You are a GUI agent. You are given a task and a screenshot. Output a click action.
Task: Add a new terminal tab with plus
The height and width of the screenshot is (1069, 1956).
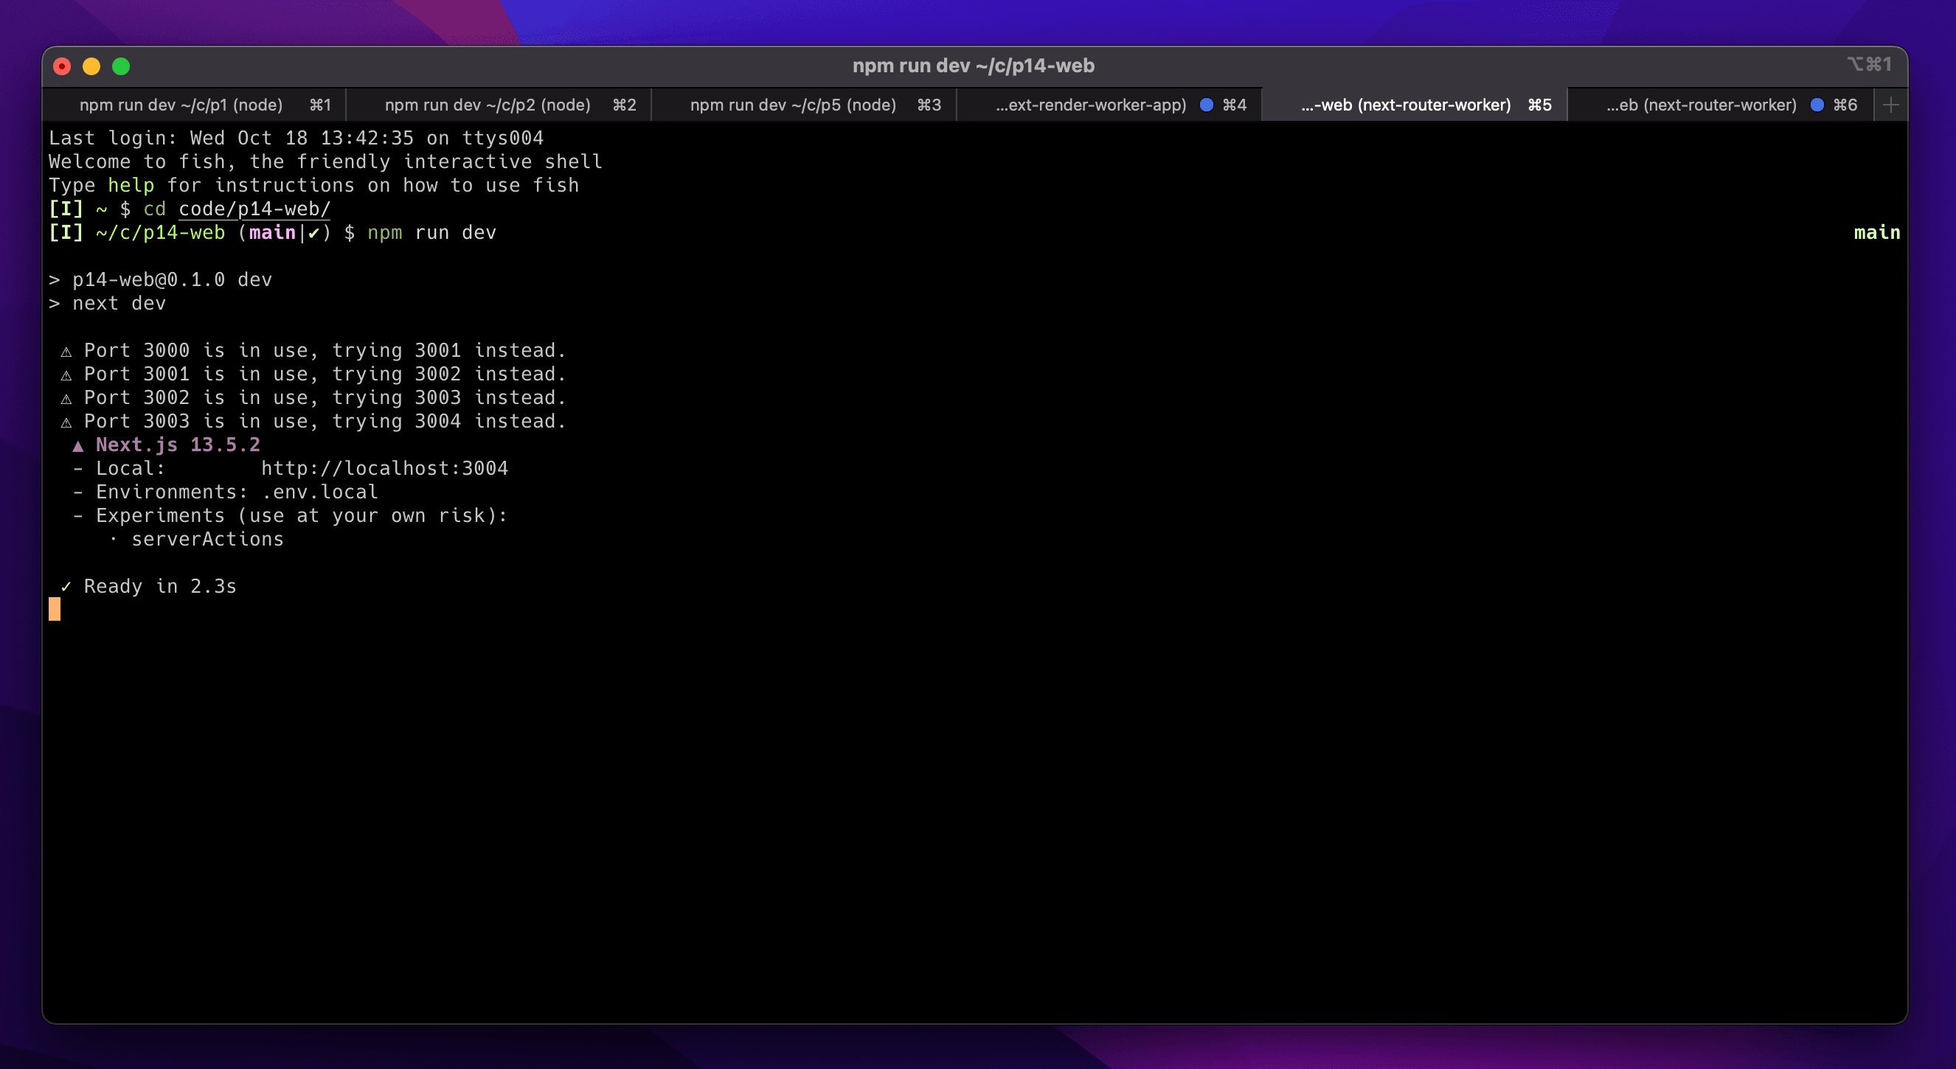pyautogui.click(x=1890, y=105)
